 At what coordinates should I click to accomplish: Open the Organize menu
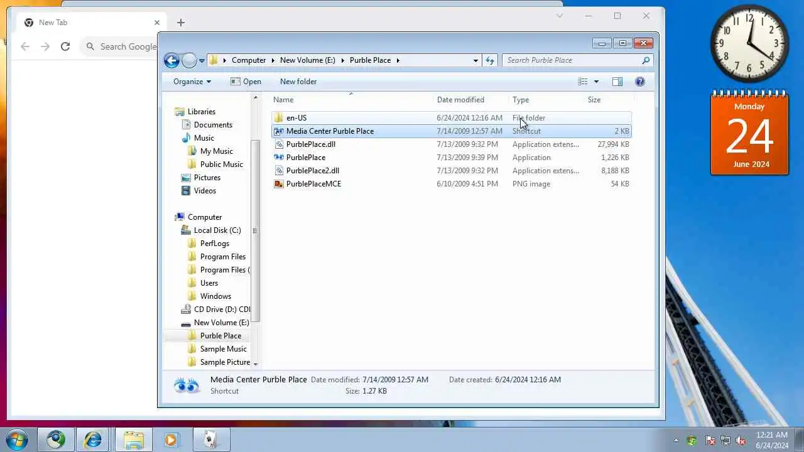[x=192, y=82]
